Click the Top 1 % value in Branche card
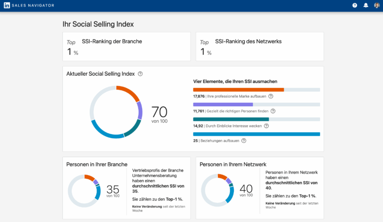383x222 pixels. 72,48
